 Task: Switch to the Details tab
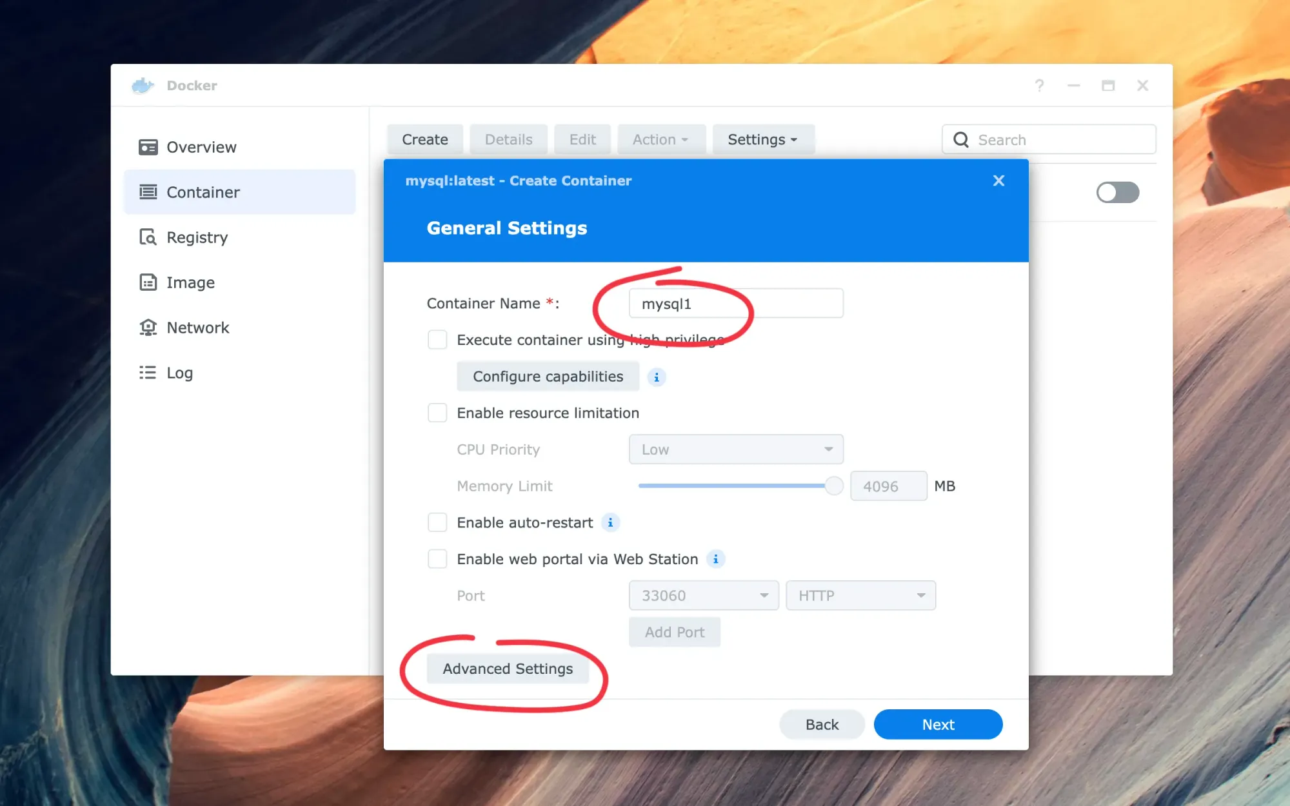coord(508,139)
